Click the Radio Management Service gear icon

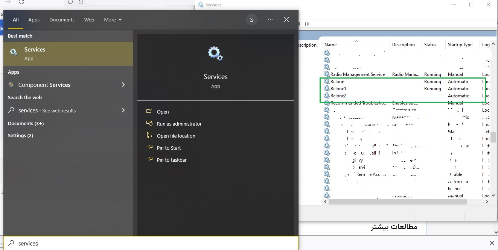(326, 74)
